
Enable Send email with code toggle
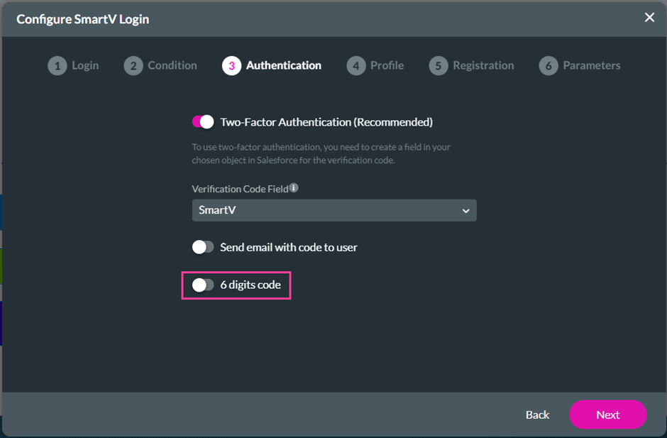pos(203,247)
